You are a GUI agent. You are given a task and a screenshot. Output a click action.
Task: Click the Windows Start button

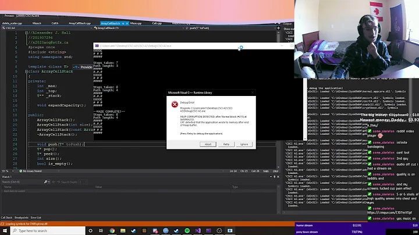point(5,231)
